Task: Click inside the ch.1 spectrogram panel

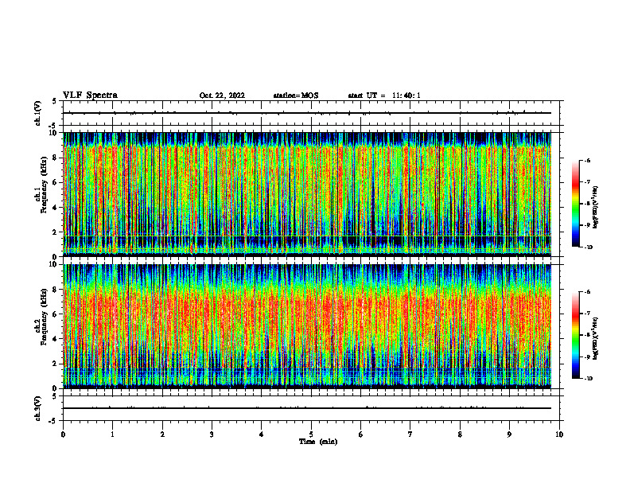Action: [x=307, y=194]
